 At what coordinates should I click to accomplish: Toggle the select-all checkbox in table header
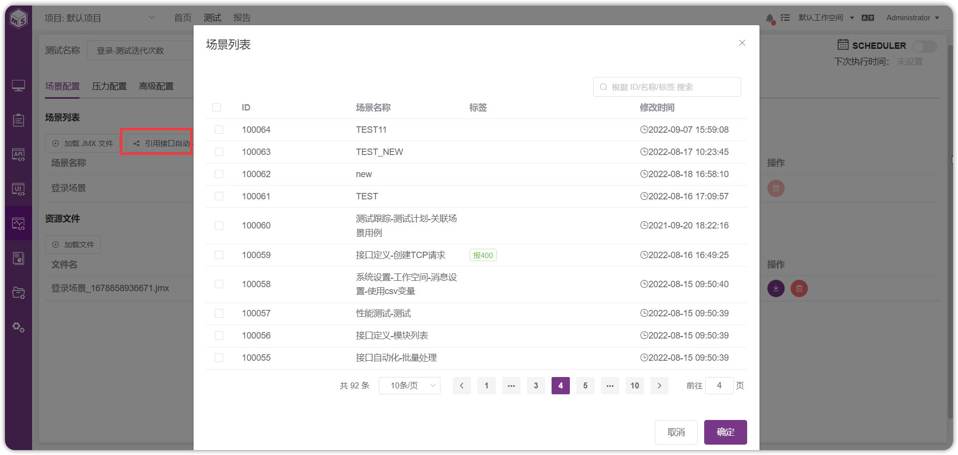click(x=216, y=108)
